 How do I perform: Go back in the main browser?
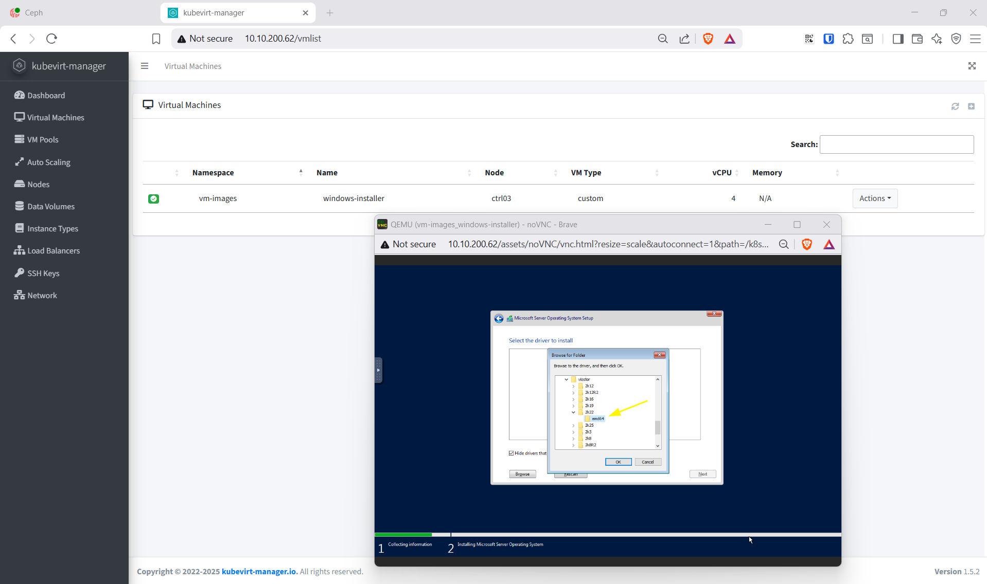14,39
